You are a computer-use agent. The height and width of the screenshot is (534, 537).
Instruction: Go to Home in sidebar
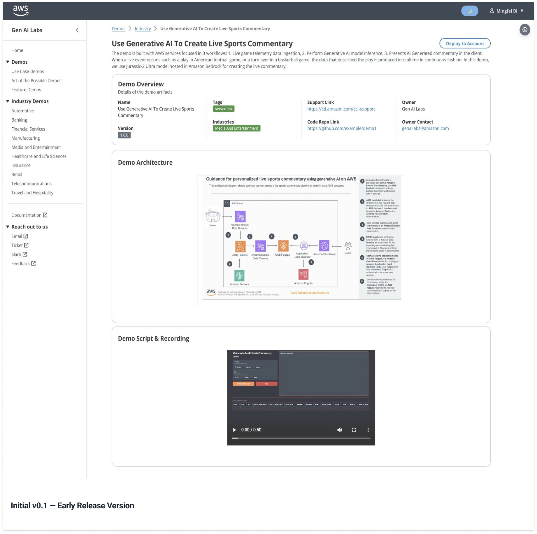coord(17,50)
